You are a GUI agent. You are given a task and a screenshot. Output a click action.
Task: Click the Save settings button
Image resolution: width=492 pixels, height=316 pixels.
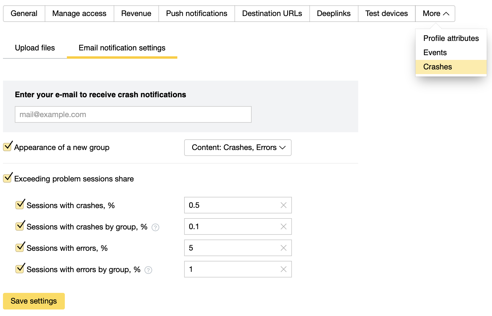34,301
